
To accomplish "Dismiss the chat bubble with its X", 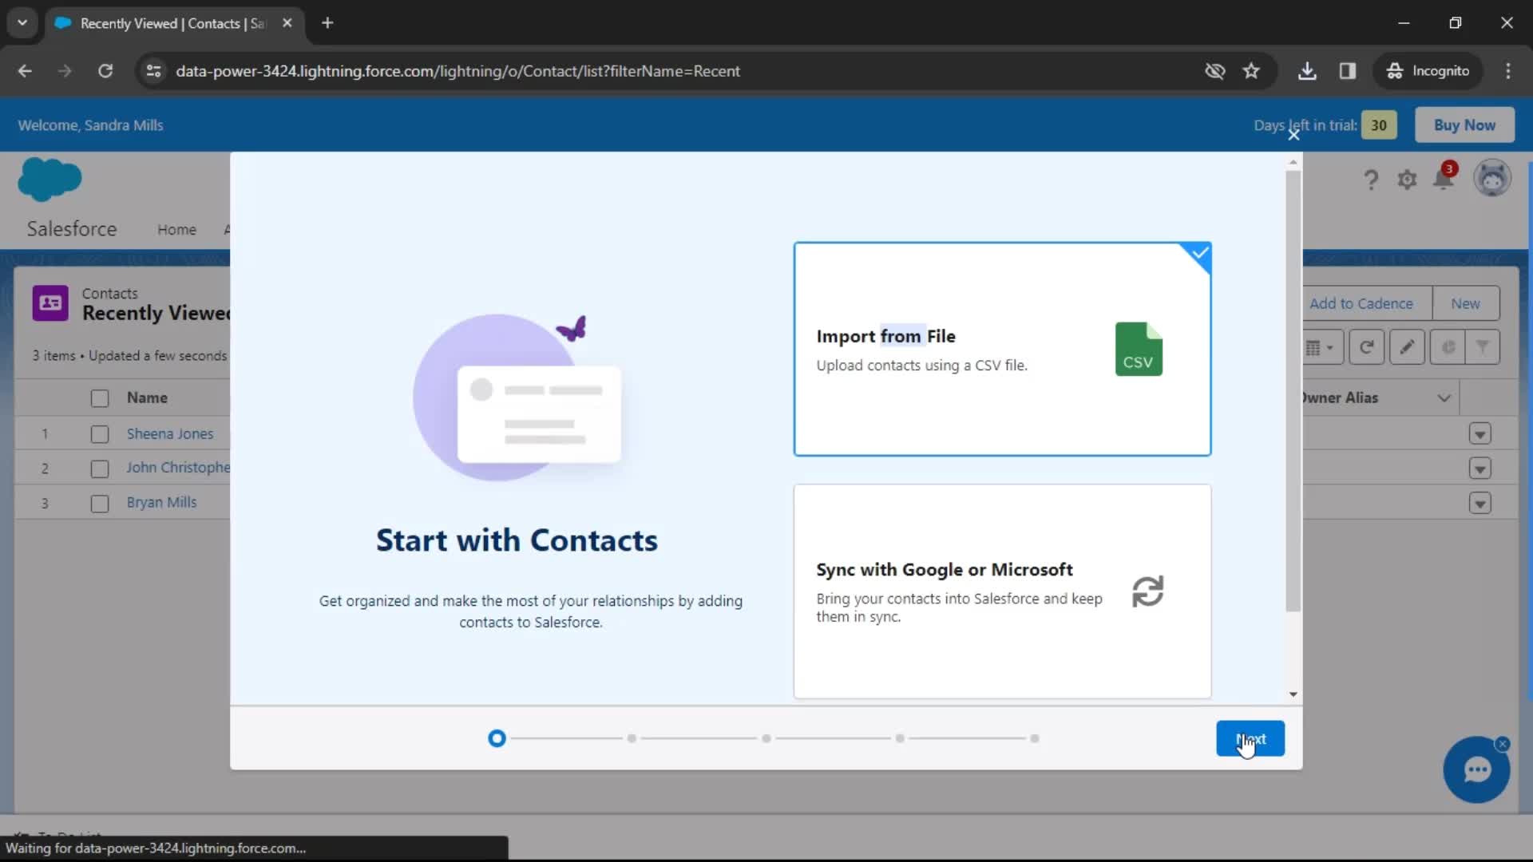I will coord(1503,744).
